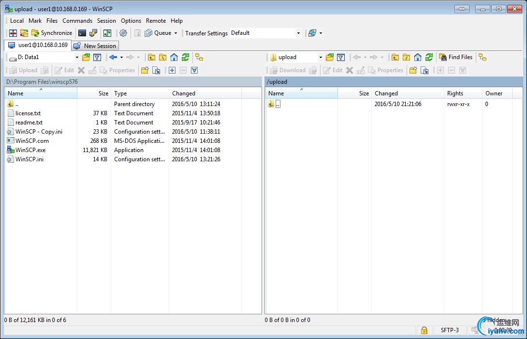Go to local Home Directory icon

[174, 58]
